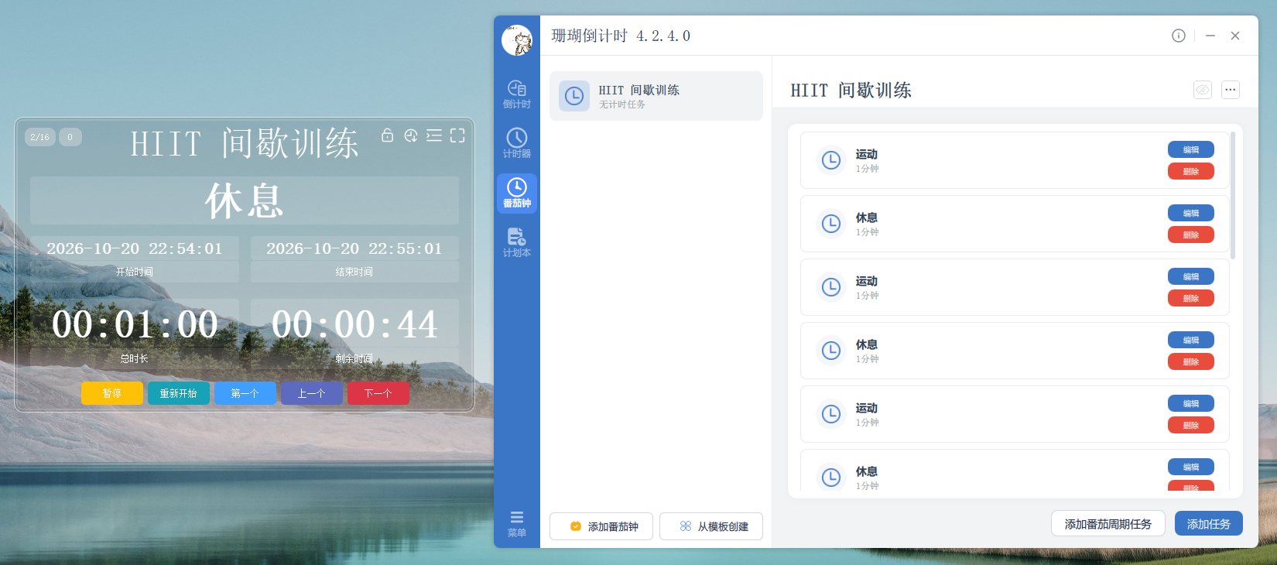
Task: Click the task list vertical scrollbar
Action: 1233,195
